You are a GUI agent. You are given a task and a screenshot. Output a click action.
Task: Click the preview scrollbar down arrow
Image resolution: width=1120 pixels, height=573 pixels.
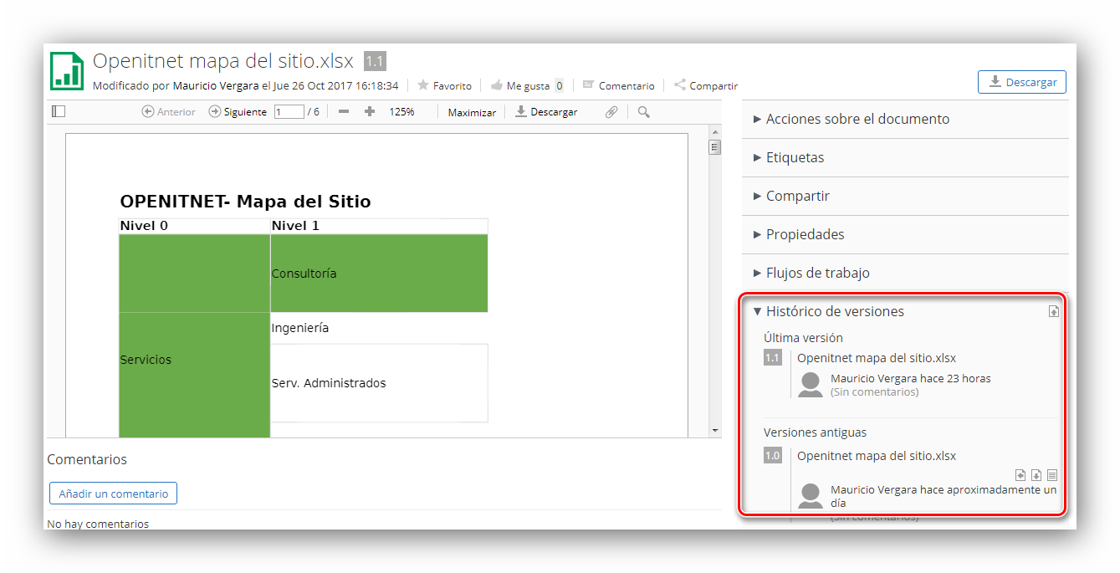click(x=714, y=430)
